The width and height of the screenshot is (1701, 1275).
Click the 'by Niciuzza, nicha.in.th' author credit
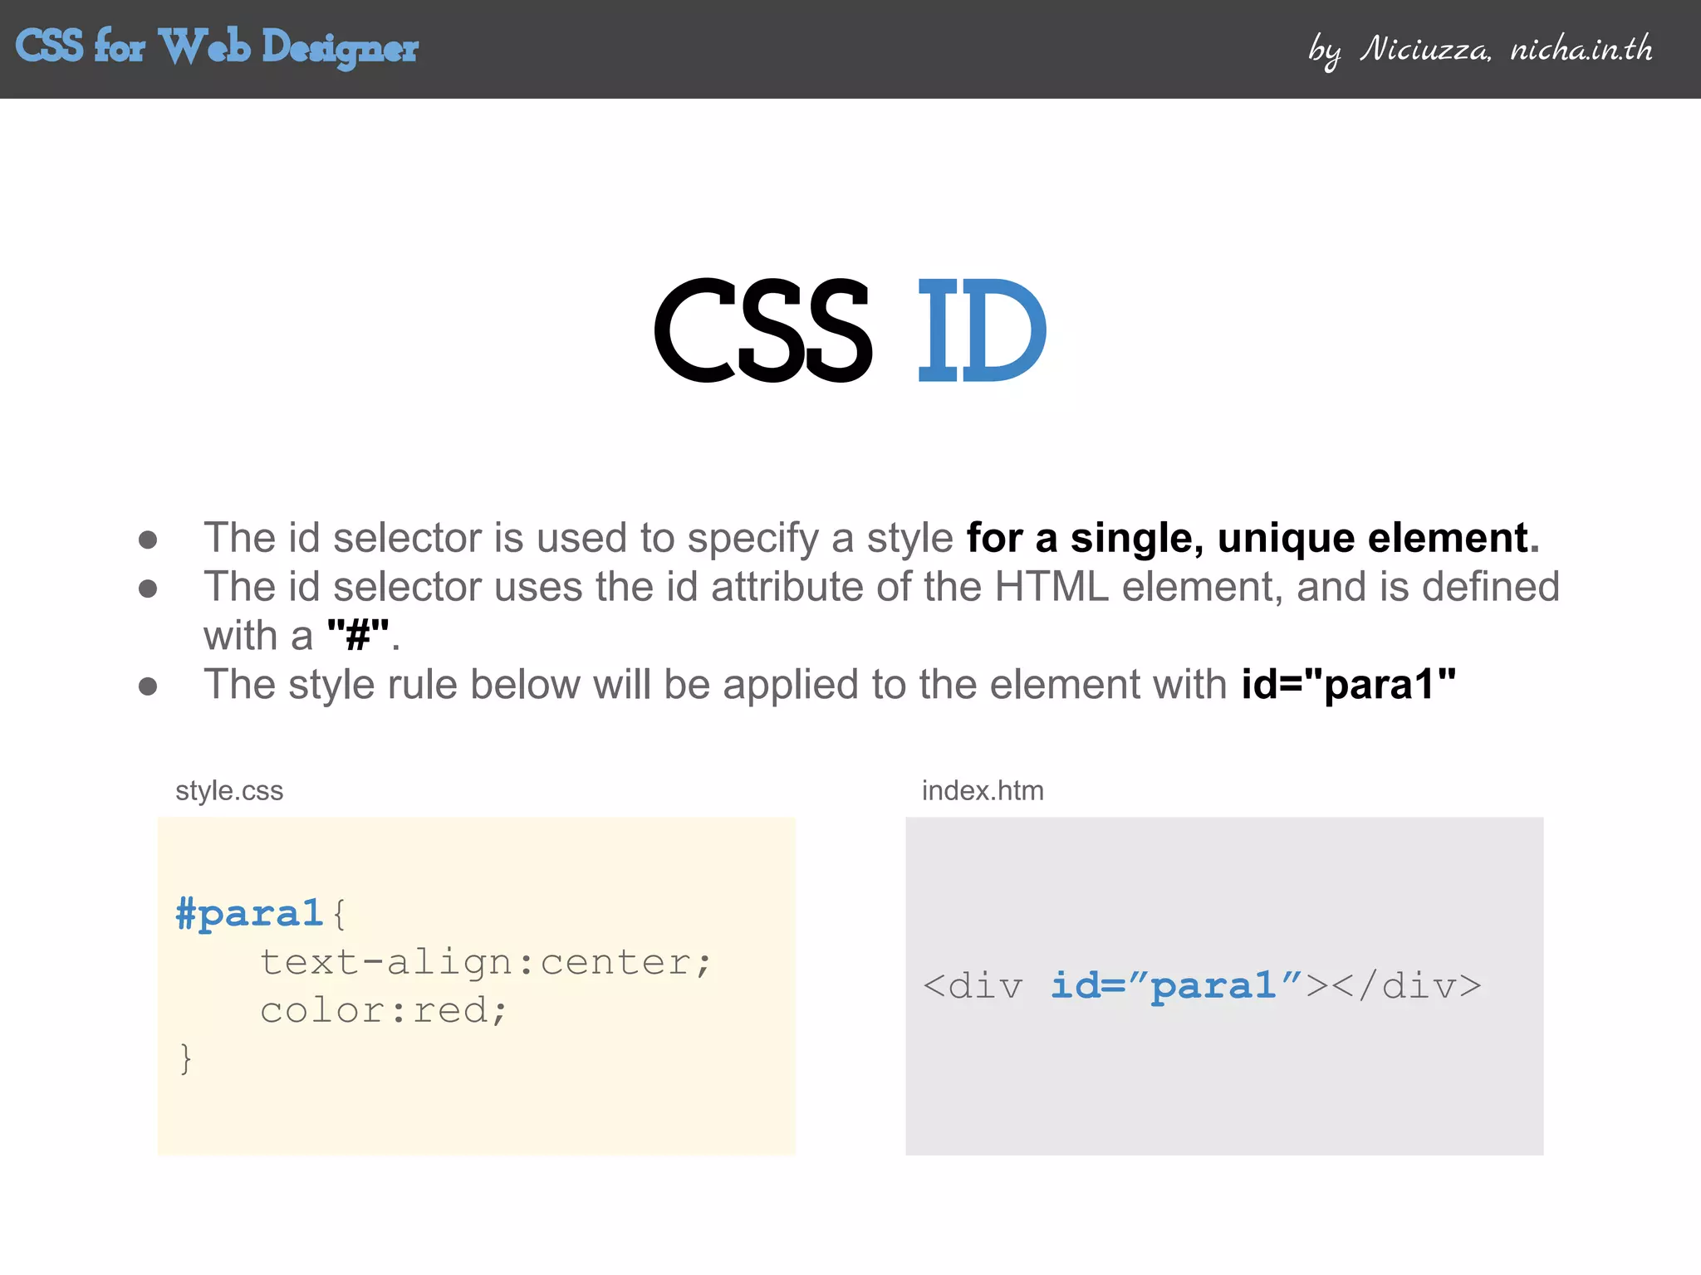[x=1480, y=49]
